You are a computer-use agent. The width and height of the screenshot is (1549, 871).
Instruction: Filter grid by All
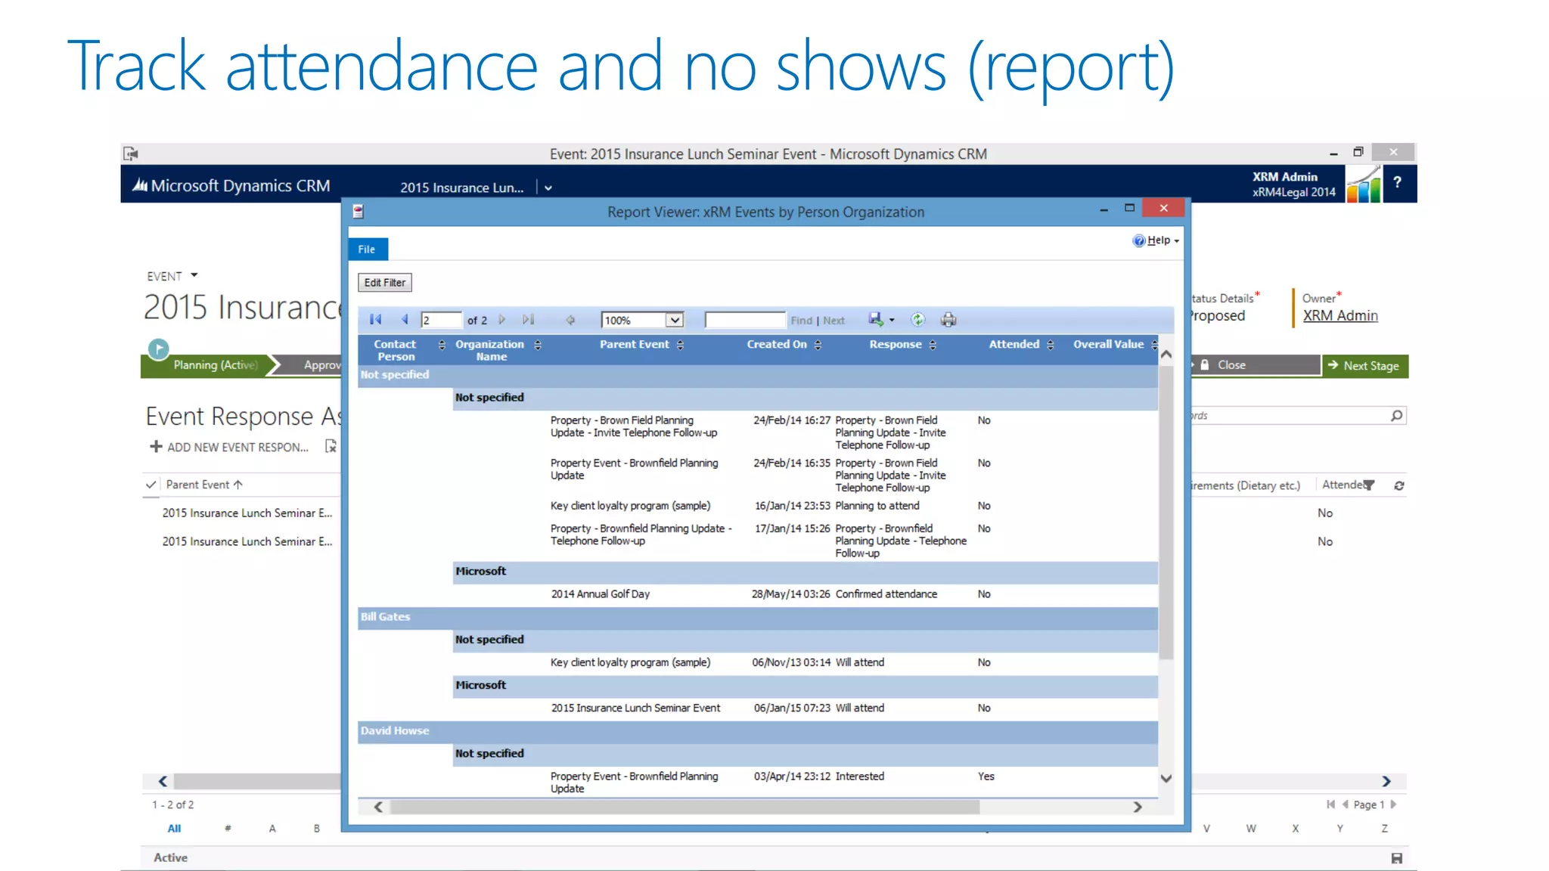174,828
